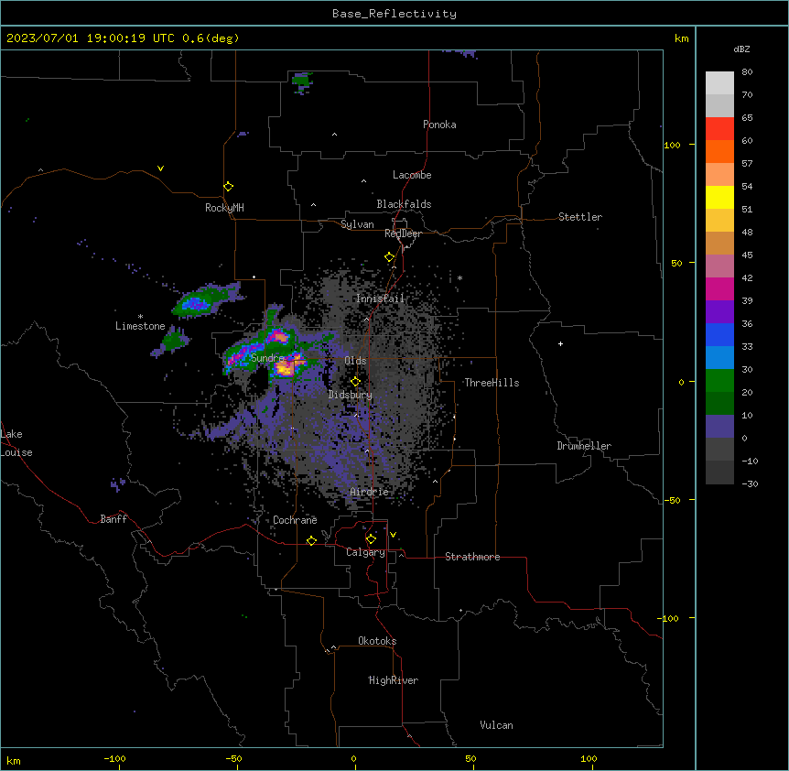Screen dimensions: 789x771
Task: Click the Banff label
Action: (x=113, y=519)
